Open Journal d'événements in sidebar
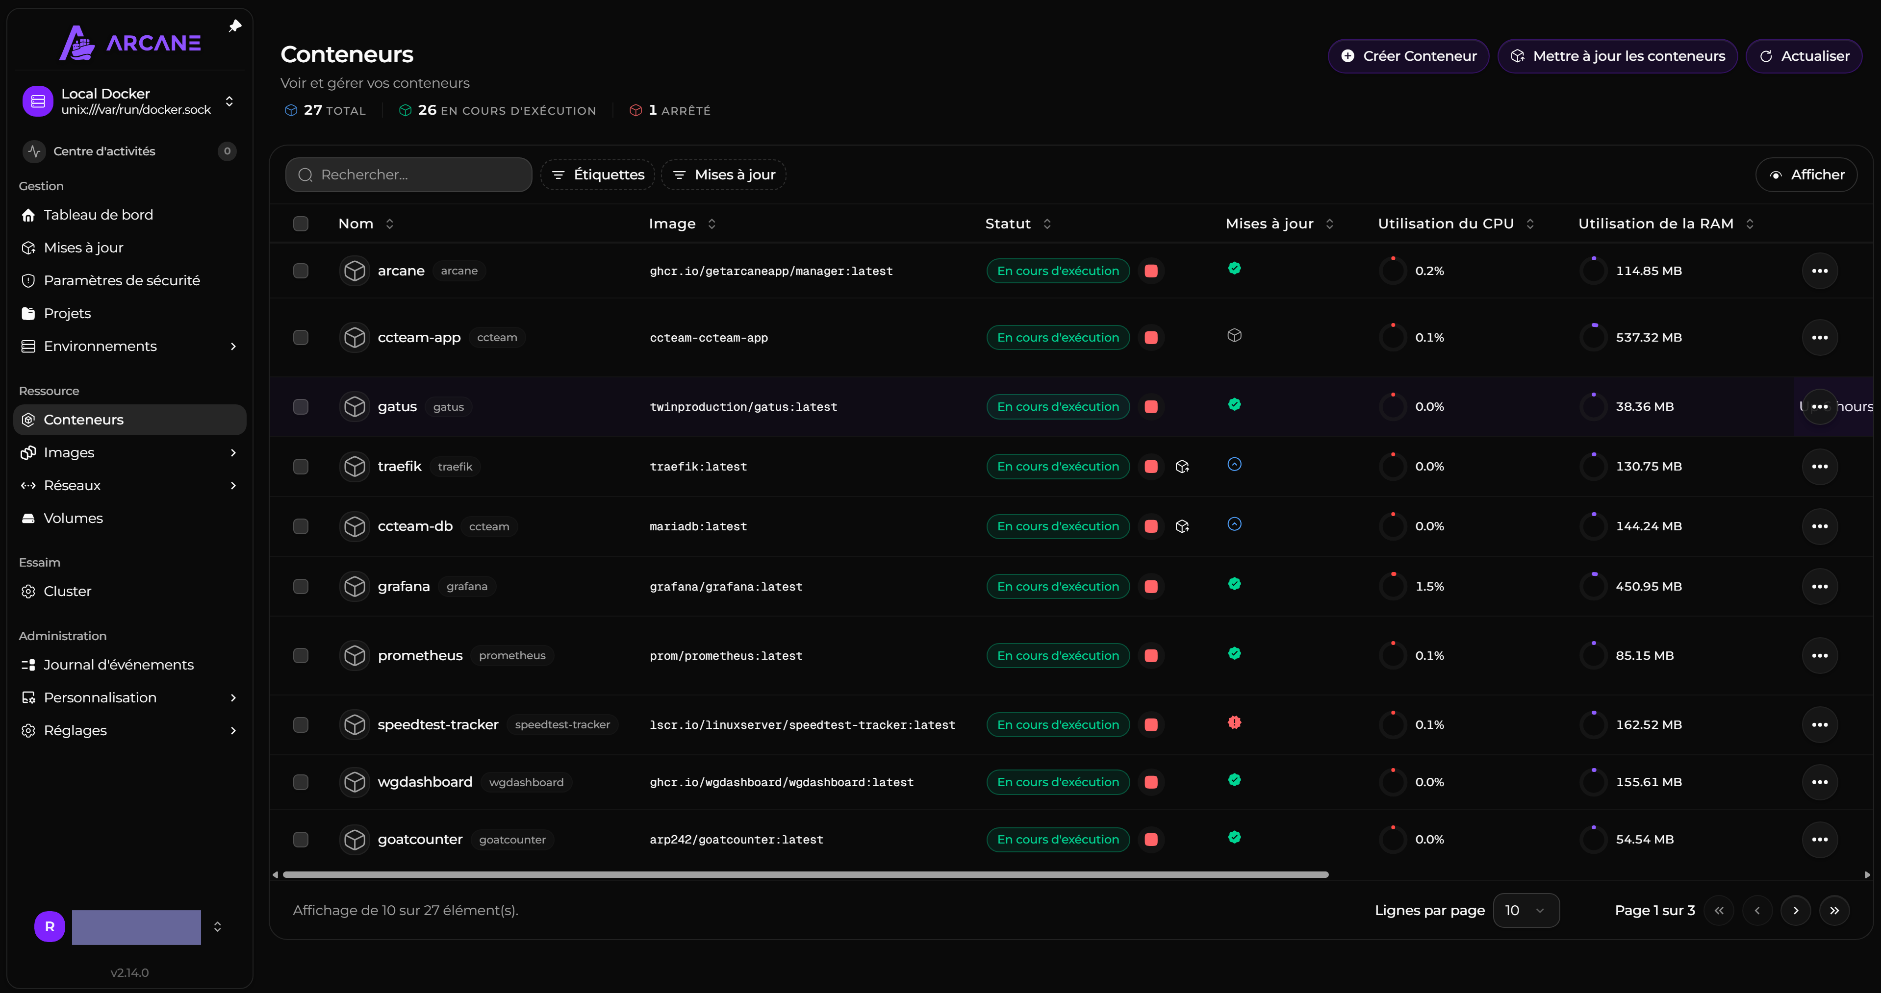 pos(130,665)
